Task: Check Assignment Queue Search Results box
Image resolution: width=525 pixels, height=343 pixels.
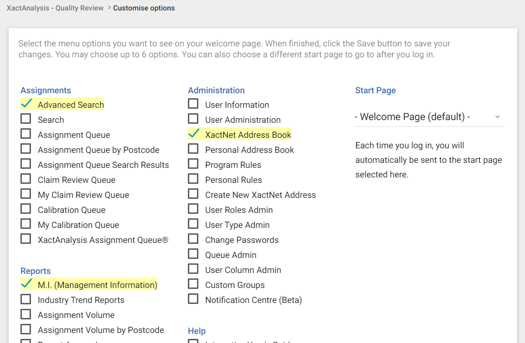Action: [26, 164]
